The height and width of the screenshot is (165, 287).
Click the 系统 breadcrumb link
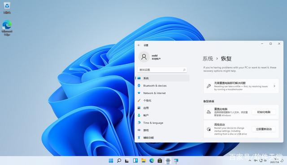(x=208, y=58)
